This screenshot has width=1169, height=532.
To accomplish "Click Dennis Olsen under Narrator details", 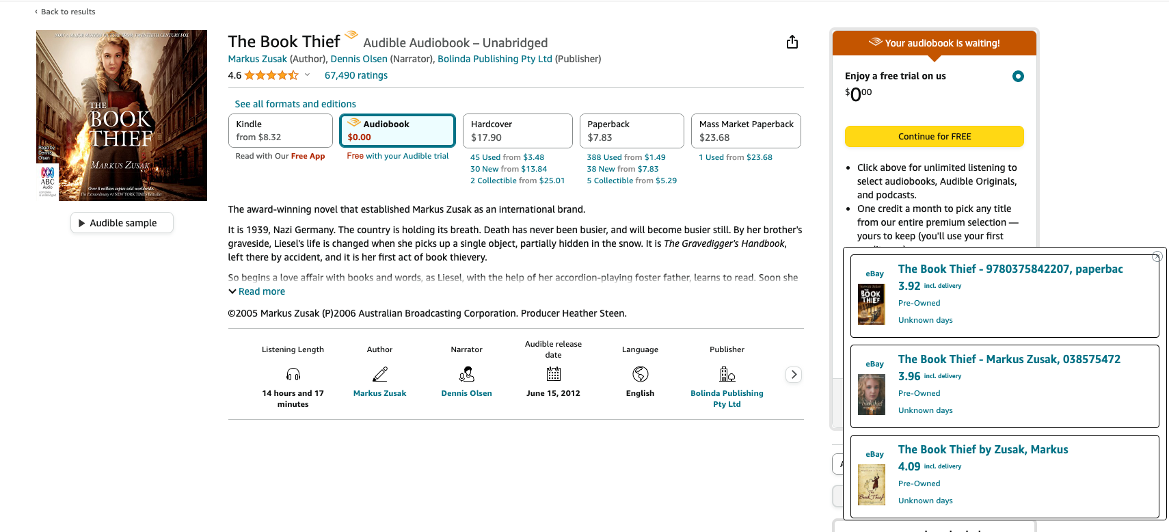I will pyautogui.click(x=466, y=393).
